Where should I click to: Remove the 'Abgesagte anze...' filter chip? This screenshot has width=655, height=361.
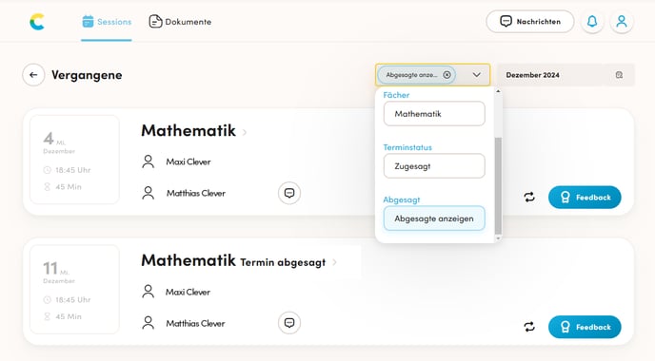pos(447,75)
